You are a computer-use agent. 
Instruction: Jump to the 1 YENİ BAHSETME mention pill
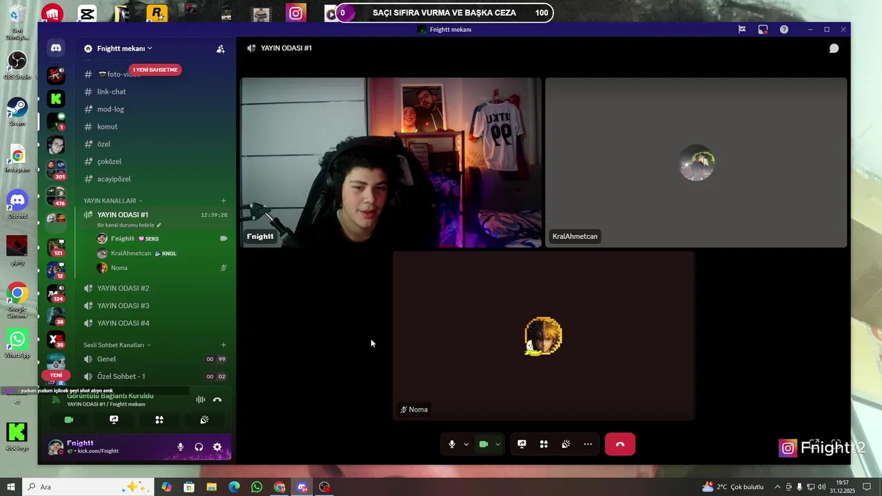[155, 70]
